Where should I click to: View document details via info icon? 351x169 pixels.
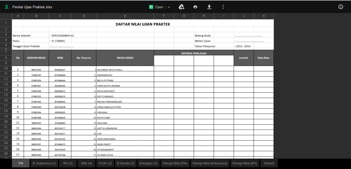coord(341,7)
